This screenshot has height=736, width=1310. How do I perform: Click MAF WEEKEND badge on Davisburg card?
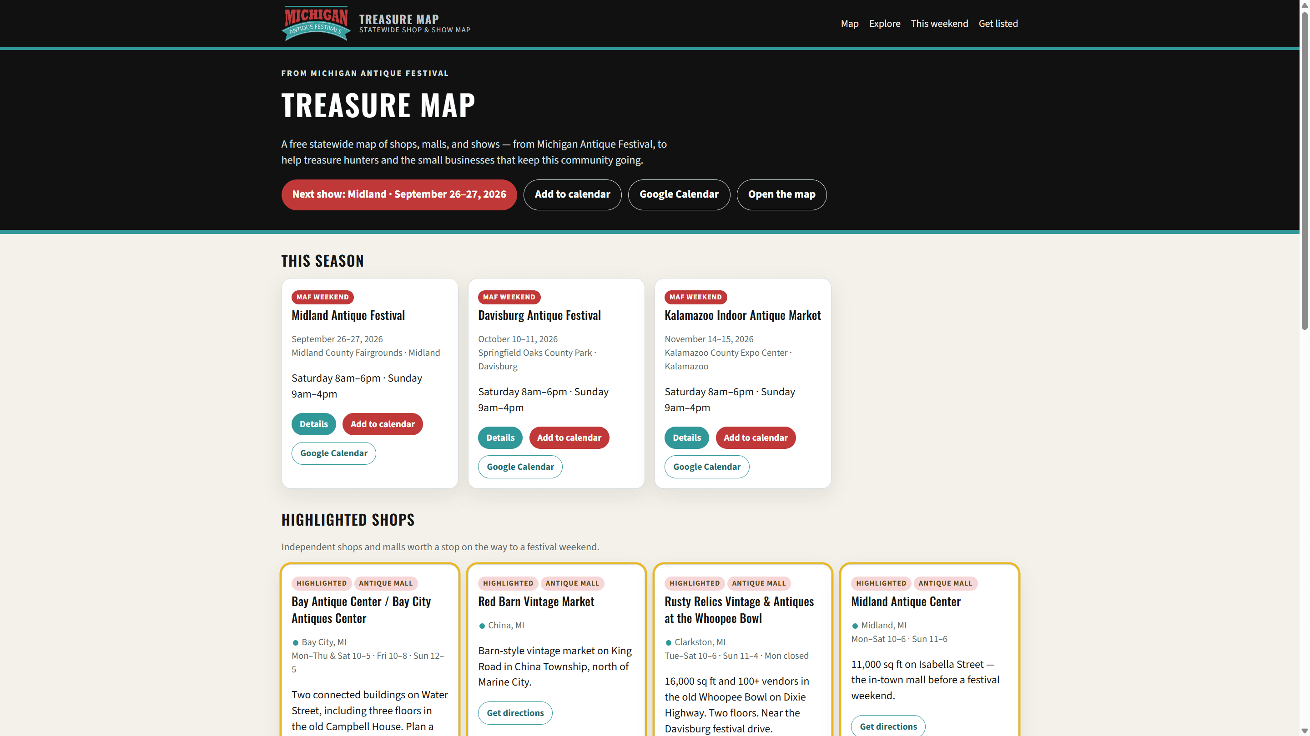[509, 297]
